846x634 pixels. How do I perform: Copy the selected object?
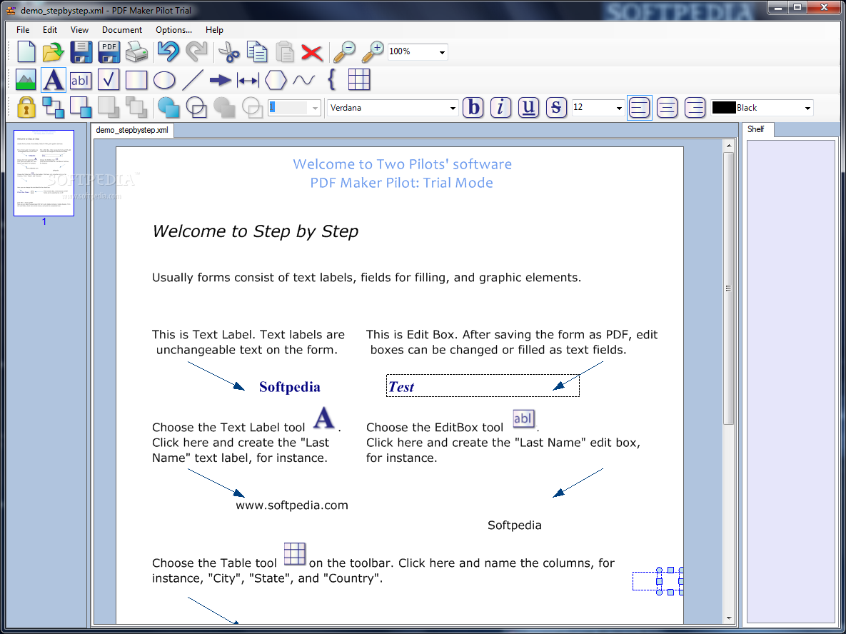257,52
